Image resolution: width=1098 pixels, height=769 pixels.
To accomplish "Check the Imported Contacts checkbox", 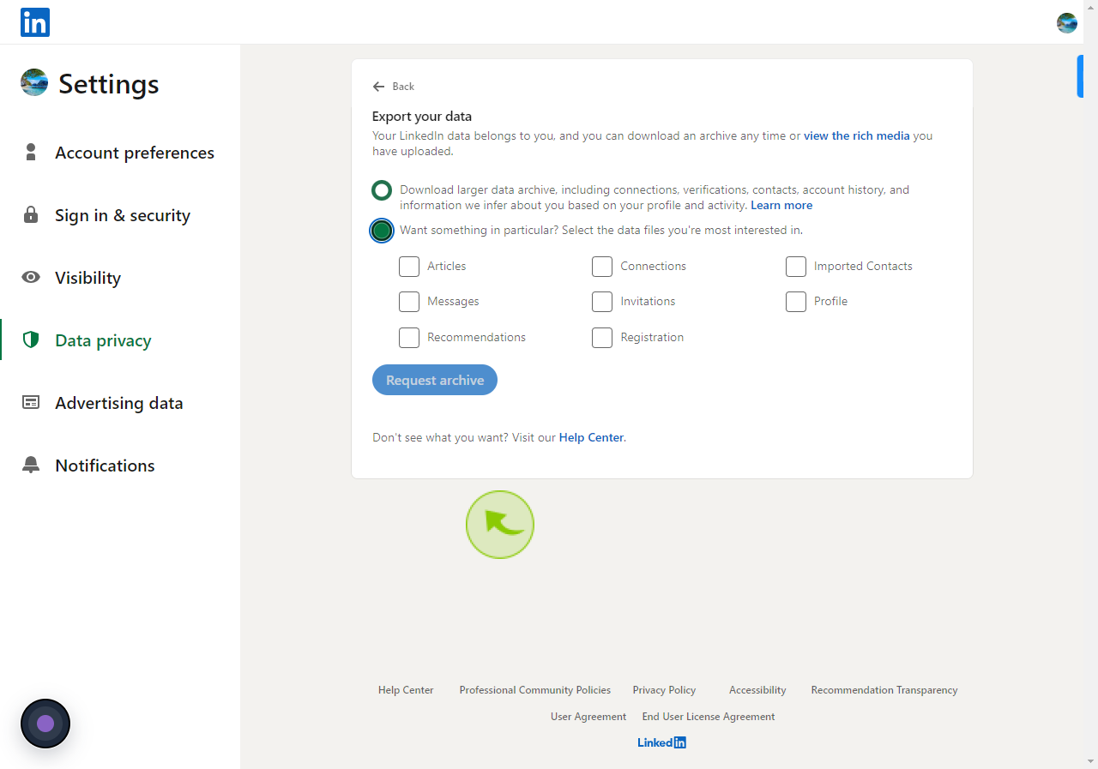I will click(796, 267).
